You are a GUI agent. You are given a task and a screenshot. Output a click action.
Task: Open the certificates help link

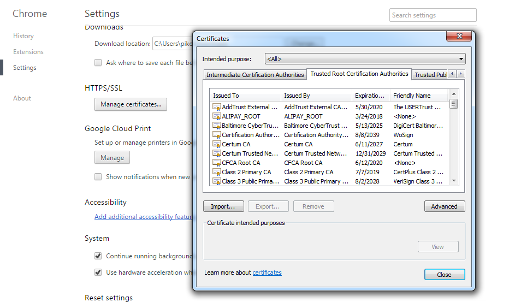(x=267, y=273)
